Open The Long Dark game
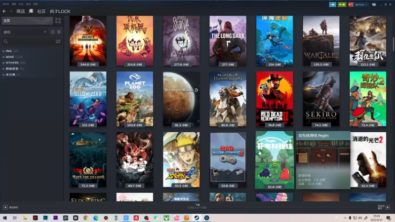 click(228, 41)
